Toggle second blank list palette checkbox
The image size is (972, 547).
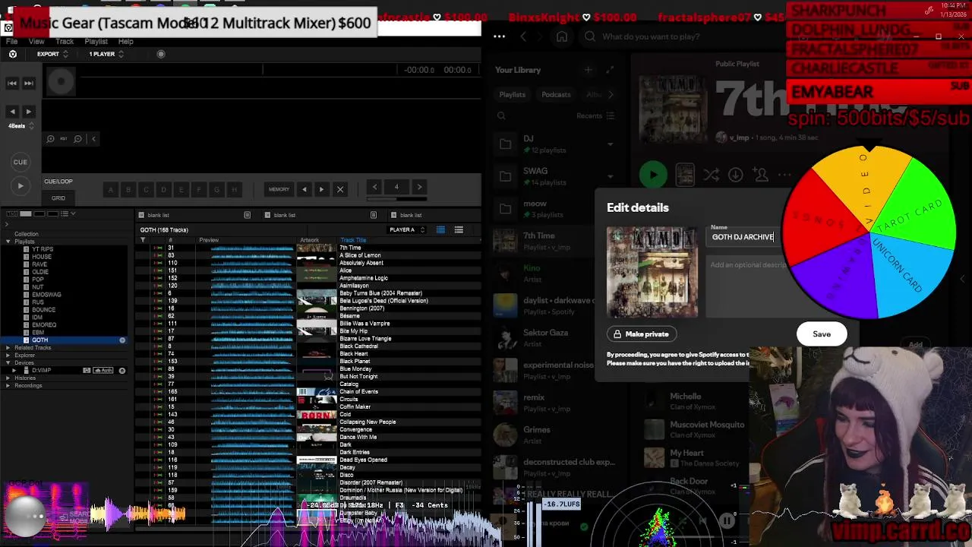(267, 215)
